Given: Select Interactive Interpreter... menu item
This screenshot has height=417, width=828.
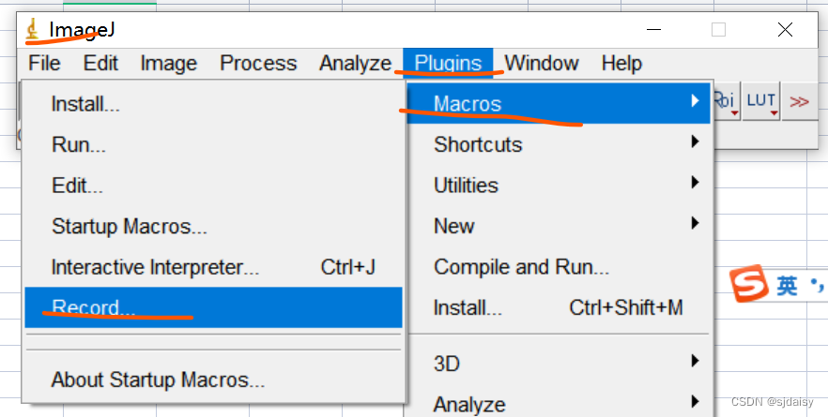Looking at the screenshot, I should pyautogui.click(x=213, y=267).
